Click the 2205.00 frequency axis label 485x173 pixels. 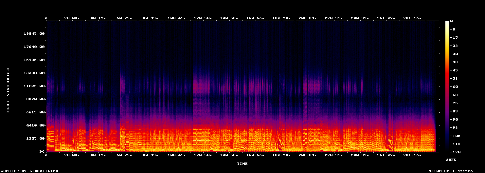(x=36, y=139)
